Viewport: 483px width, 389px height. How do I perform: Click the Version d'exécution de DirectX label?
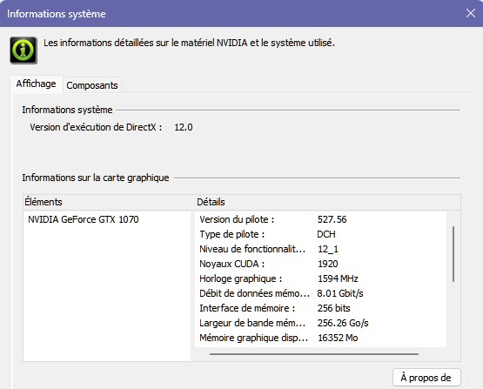(x=96, y=127)
